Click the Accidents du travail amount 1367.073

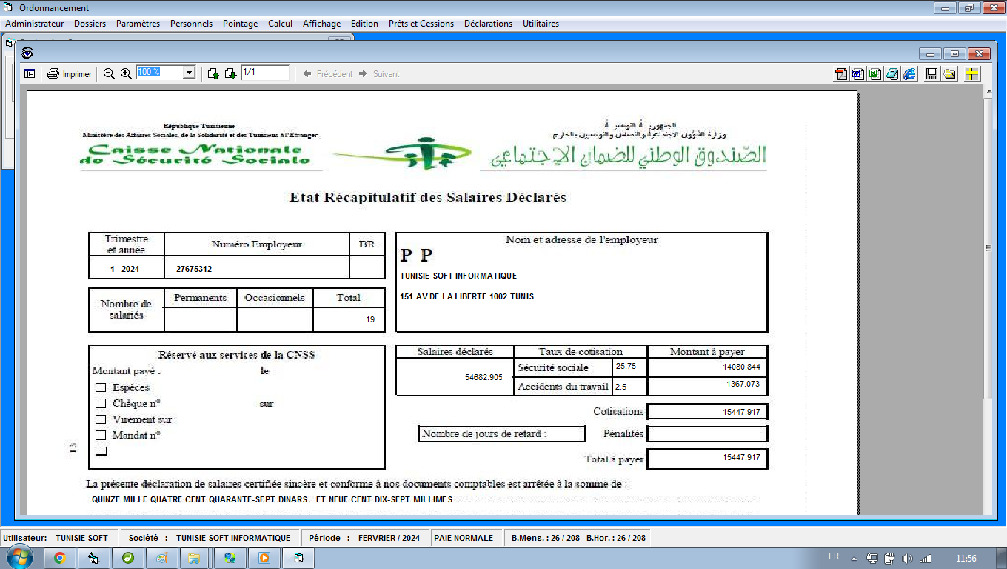pos(743,384)
